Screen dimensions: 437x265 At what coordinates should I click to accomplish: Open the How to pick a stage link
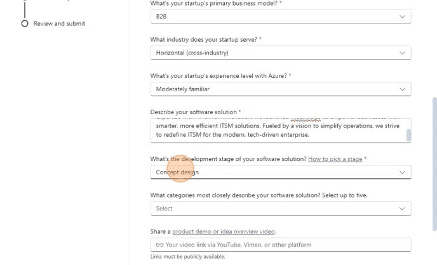(335, 159)
